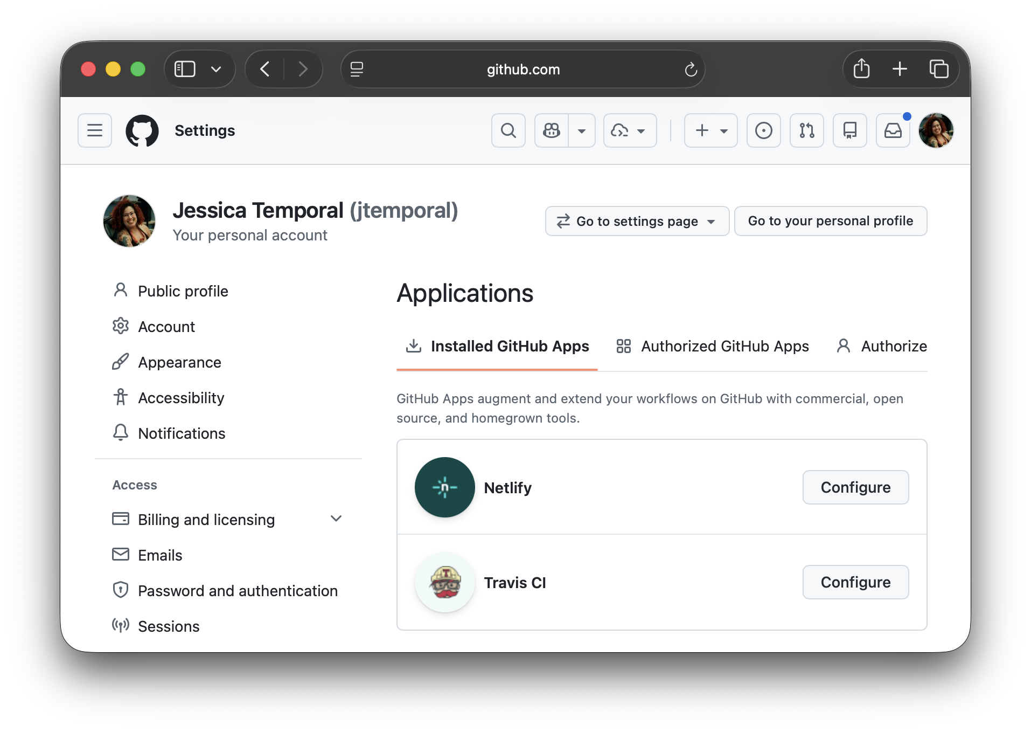Screen dimensions: 1031x732
Task: Toggle the Safari sidebar button
Action: 185,69
